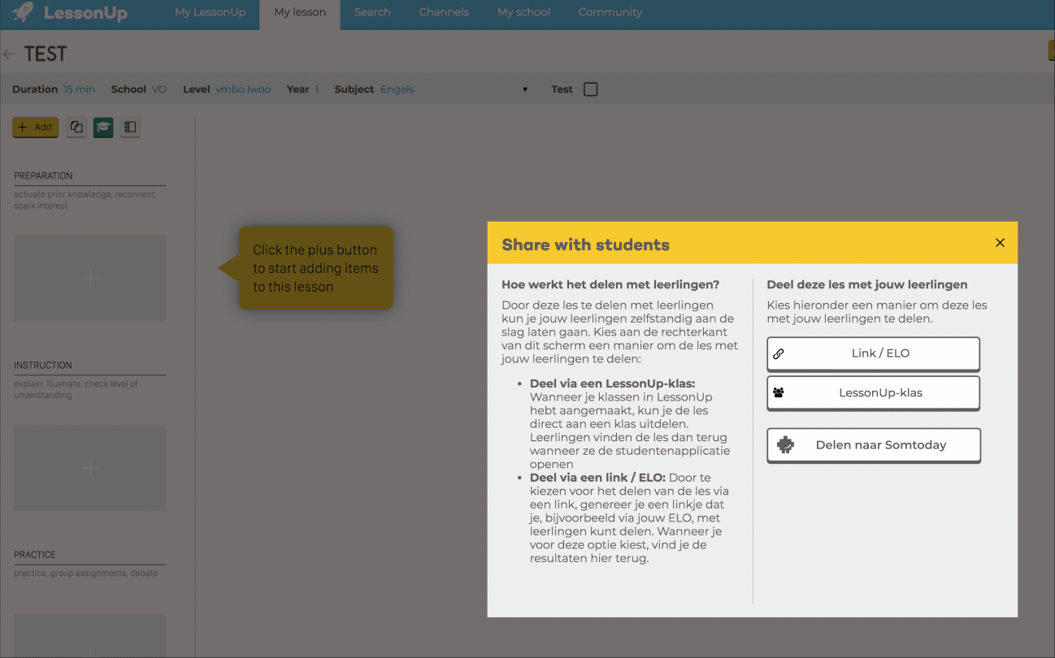Click the chain link icon on Link / ELO

779,353
